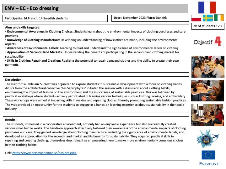Click the Polish flag icon
Screen dimensions: 226x169
click(196, 18)
